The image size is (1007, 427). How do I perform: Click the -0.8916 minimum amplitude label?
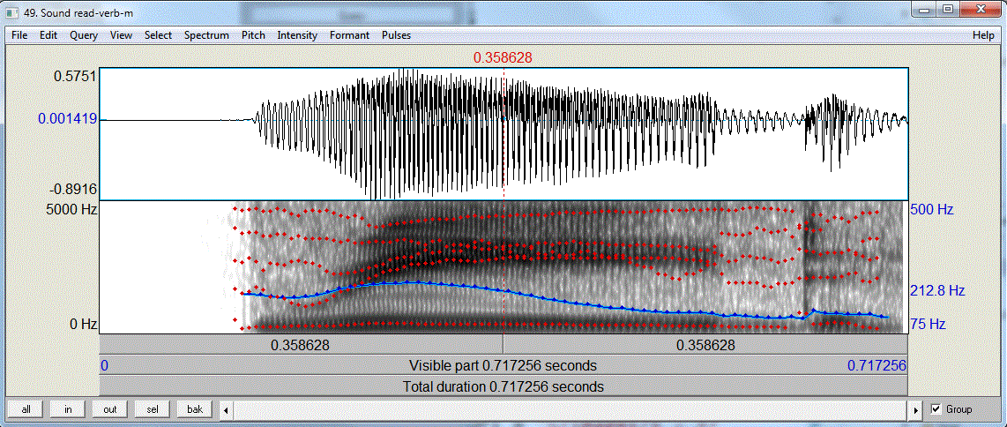click(74, 189)
